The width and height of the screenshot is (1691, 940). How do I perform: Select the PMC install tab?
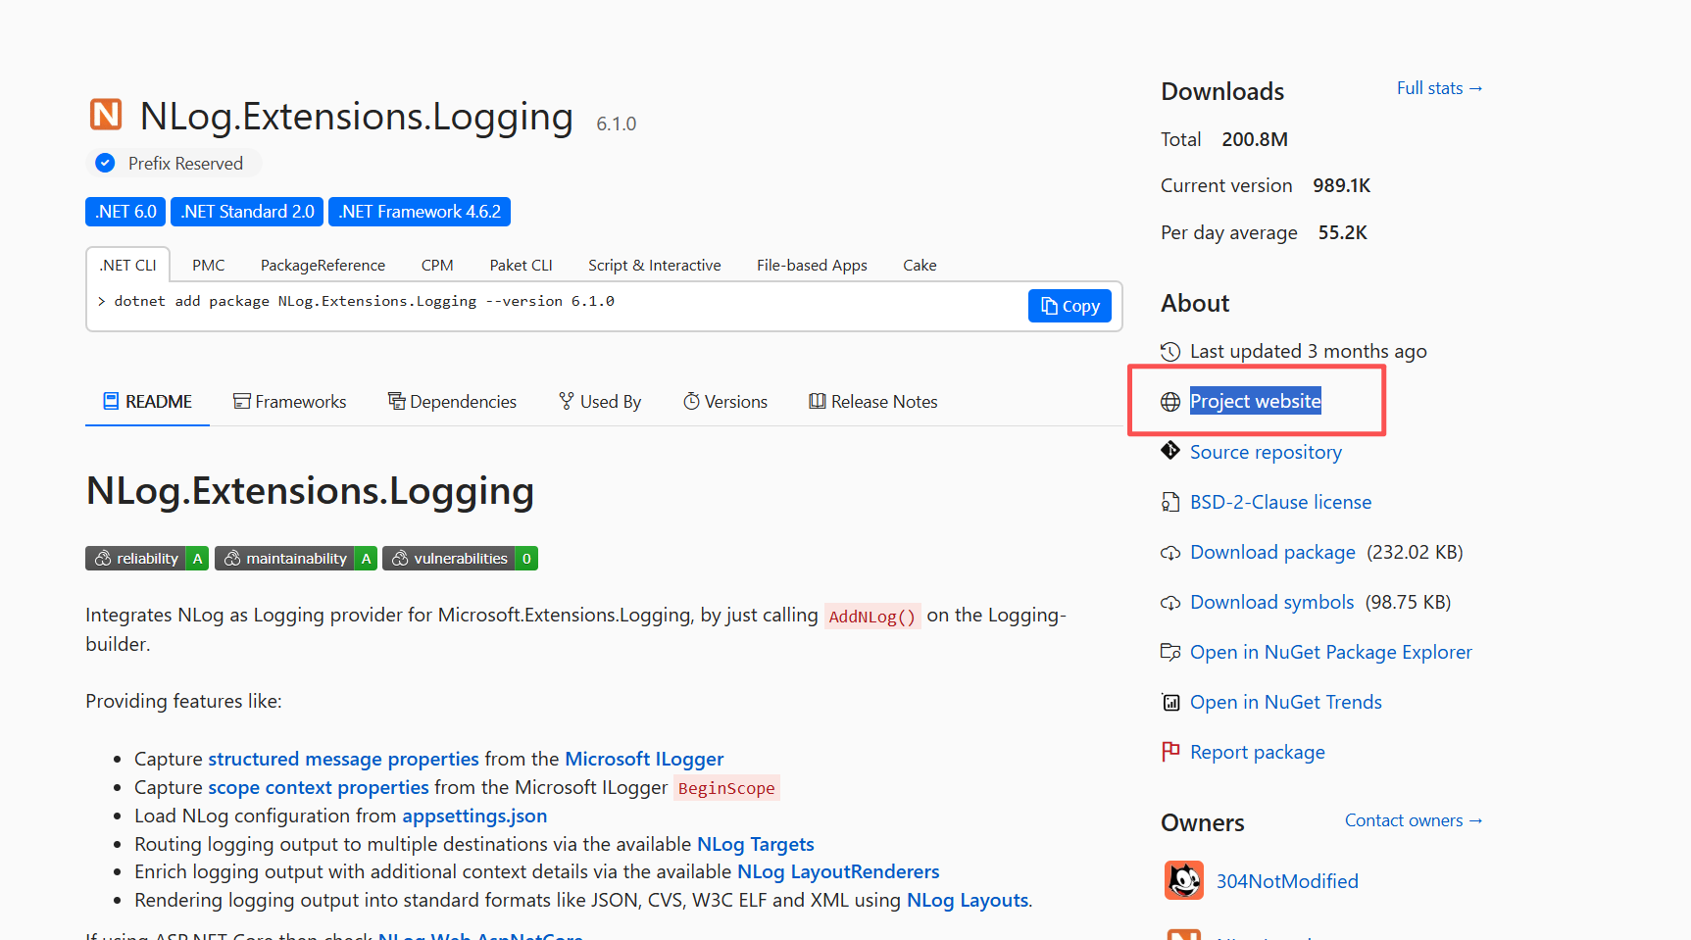tap(209, 266)
